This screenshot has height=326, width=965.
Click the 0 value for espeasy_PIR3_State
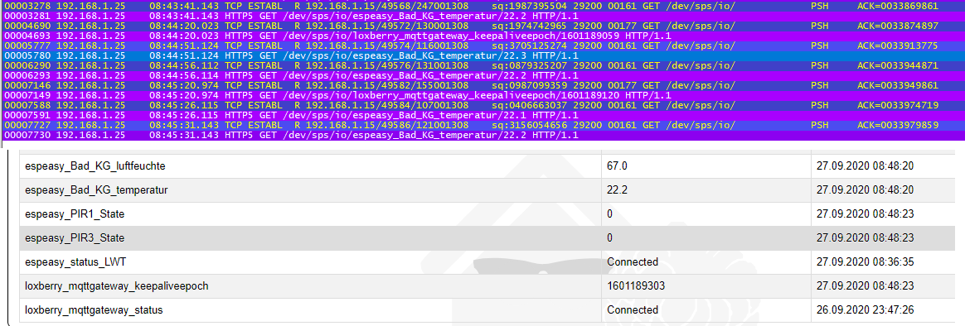point(610,238)
